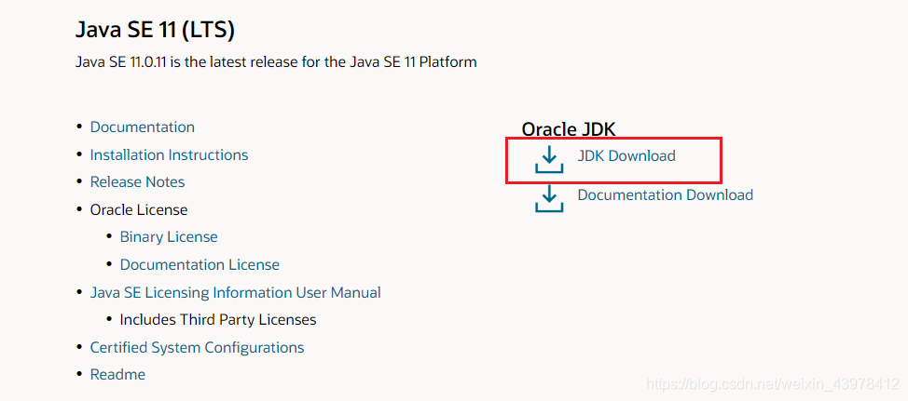The image size is (908, 401).
Task: Select the Java SE 11 (LTS) heading
Action: point(155,31)
